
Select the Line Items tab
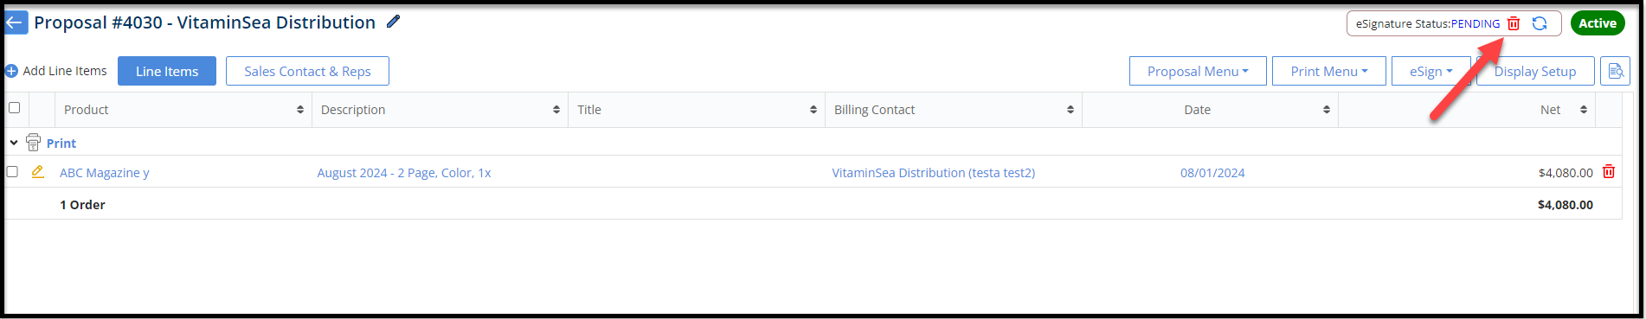pos(167,71)
